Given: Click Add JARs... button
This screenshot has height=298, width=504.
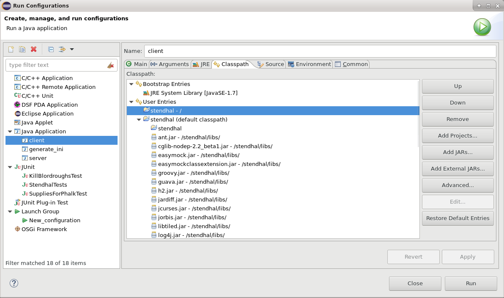Looking at the screenshot, I should coord(458,152).
